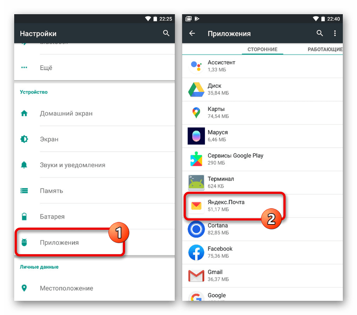
Task: Open the Ещё settings item
Action: [x=46, y=68]
